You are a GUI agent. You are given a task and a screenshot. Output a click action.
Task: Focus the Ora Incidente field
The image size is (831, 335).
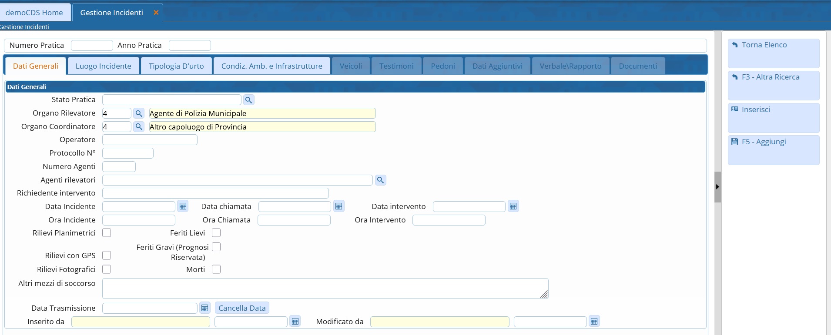click(139, 220)
